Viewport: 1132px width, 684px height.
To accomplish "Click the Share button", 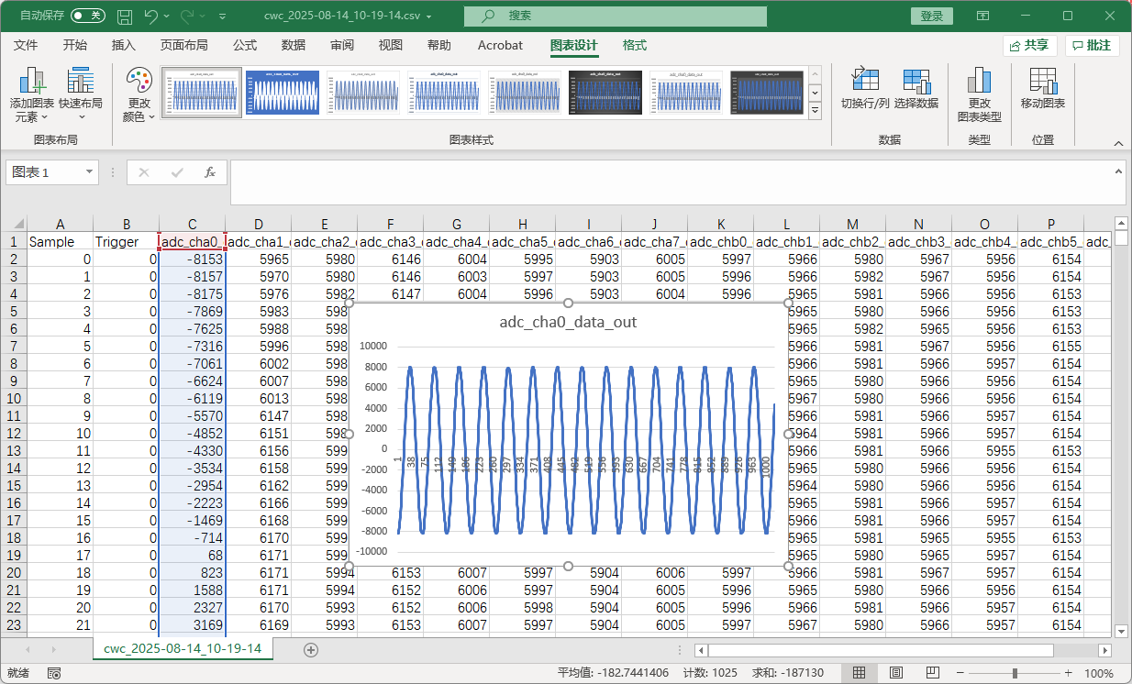I will click(1030, 45).
